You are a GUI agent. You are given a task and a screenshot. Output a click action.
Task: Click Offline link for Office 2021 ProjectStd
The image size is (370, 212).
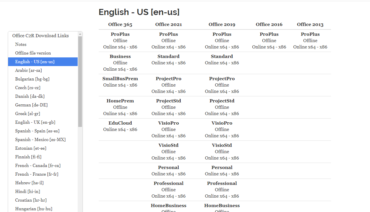coord(168,107)
